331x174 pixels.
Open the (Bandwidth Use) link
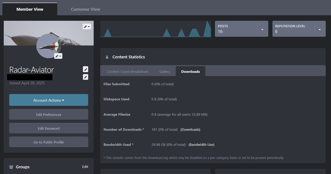pos(201,145)
